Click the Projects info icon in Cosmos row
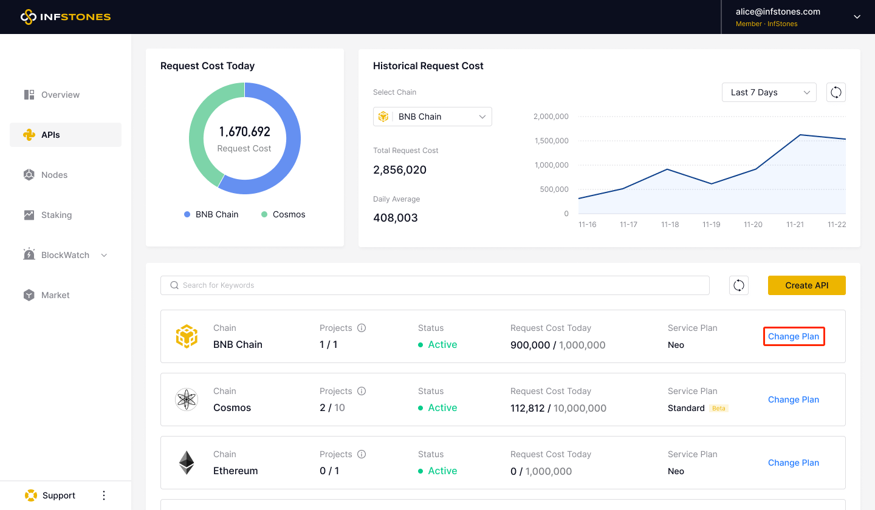 point(362,391)
